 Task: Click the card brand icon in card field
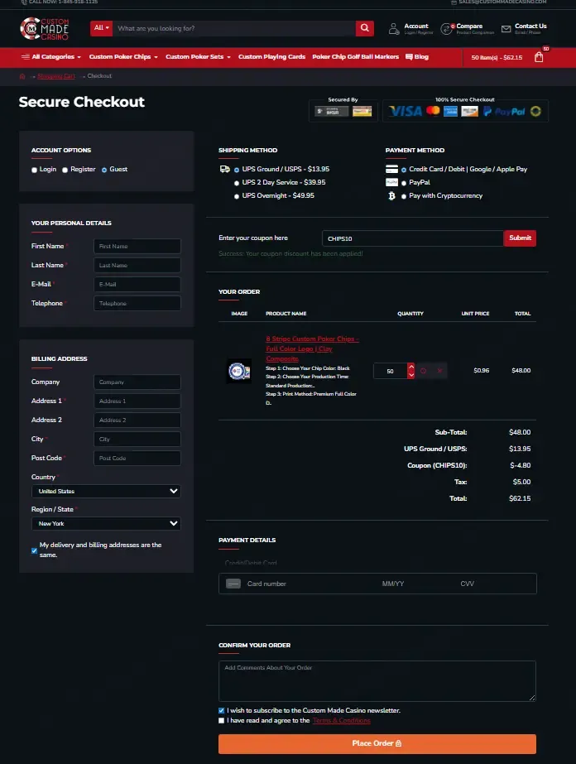click(233, 584)
